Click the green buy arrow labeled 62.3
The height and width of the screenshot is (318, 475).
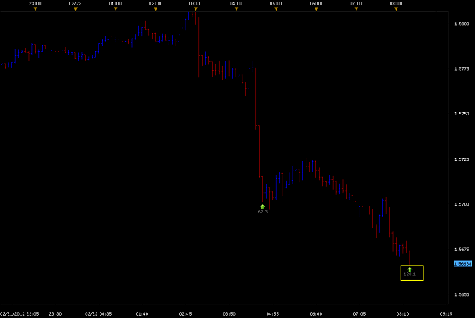(x=263, y=207)
